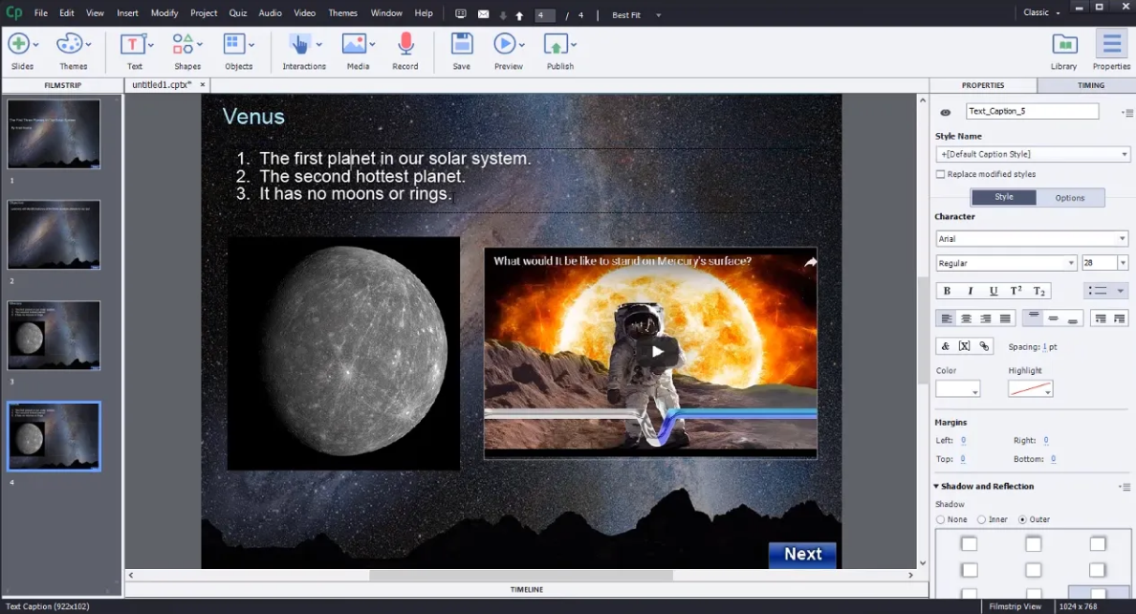Click the Style tab button

[x=1003, y=197]
